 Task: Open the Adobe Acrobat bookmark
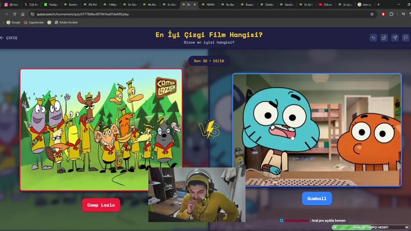coord(66,22)
